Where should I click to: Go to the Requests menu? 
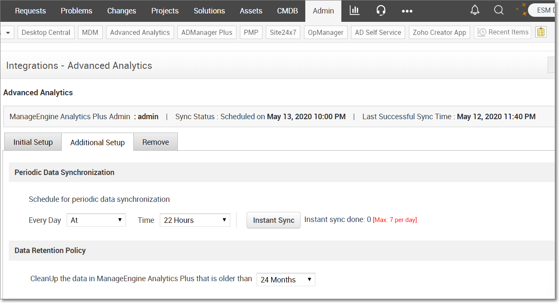click(30, 11)
